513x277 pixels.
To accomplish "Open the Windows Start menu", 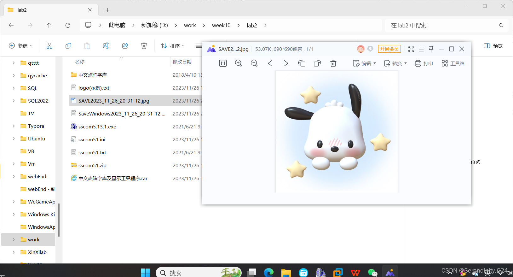I will coord(145,273).
